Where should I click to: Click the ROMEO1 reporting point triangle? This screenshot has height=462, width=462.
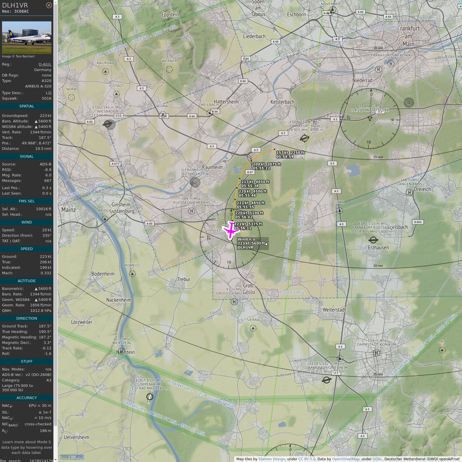click(x=132, y=274)
